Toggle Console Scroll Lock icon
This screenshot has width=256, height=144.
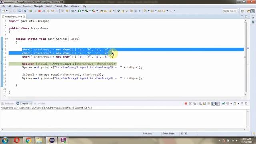[x=204, y=104]
